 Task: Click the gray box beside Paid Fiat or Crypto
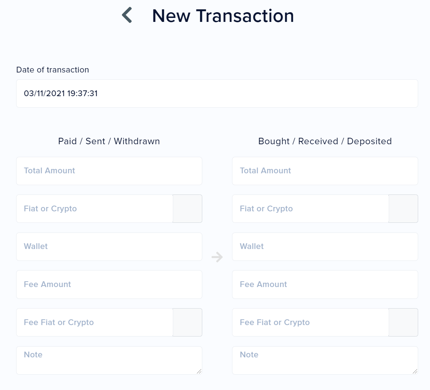click(187, 209)
